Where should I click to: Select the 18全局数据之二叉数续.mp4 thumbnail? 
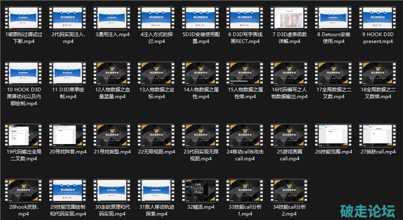378,74
